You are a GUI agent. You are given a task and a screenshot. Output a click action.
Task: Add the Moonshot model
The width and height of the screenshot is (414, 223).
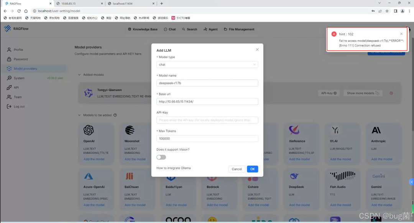pyautogui.click(x=135, y=159)
